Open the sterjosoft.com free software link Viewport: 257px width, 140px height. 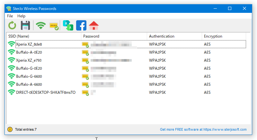click(203, 129)
